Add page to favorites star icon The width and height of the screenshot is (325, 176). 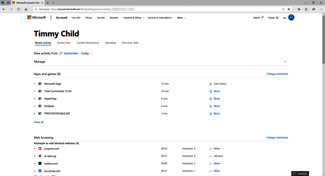point(289,9)
